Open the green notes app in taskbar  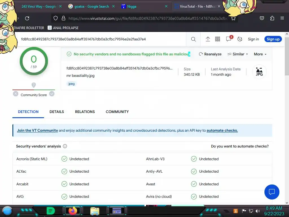51,211
